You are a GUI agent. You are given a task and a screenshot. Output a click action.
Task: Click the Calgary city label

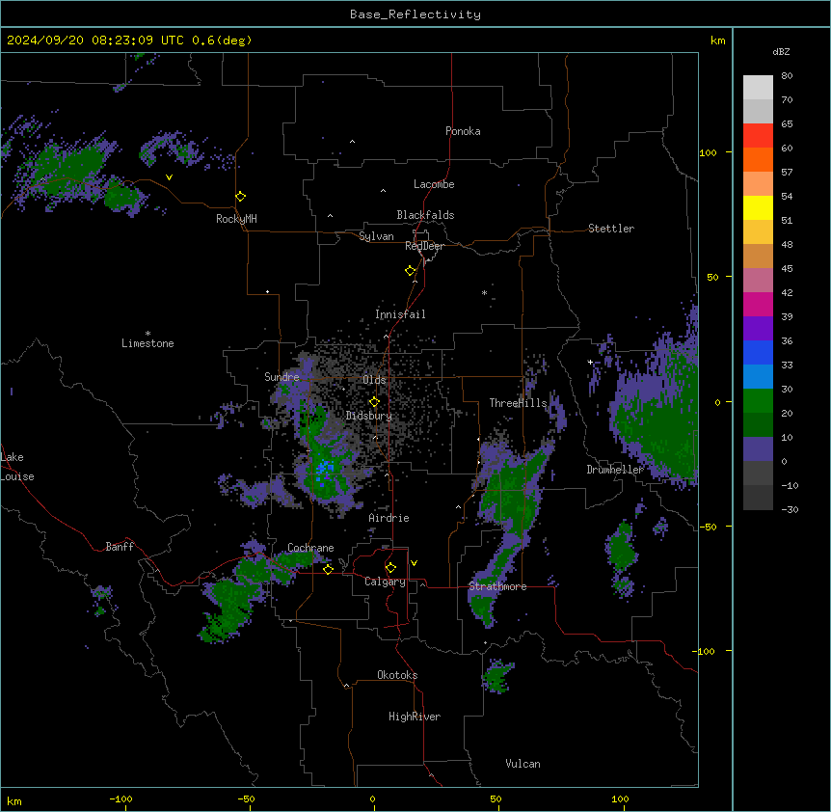(385, 582)
